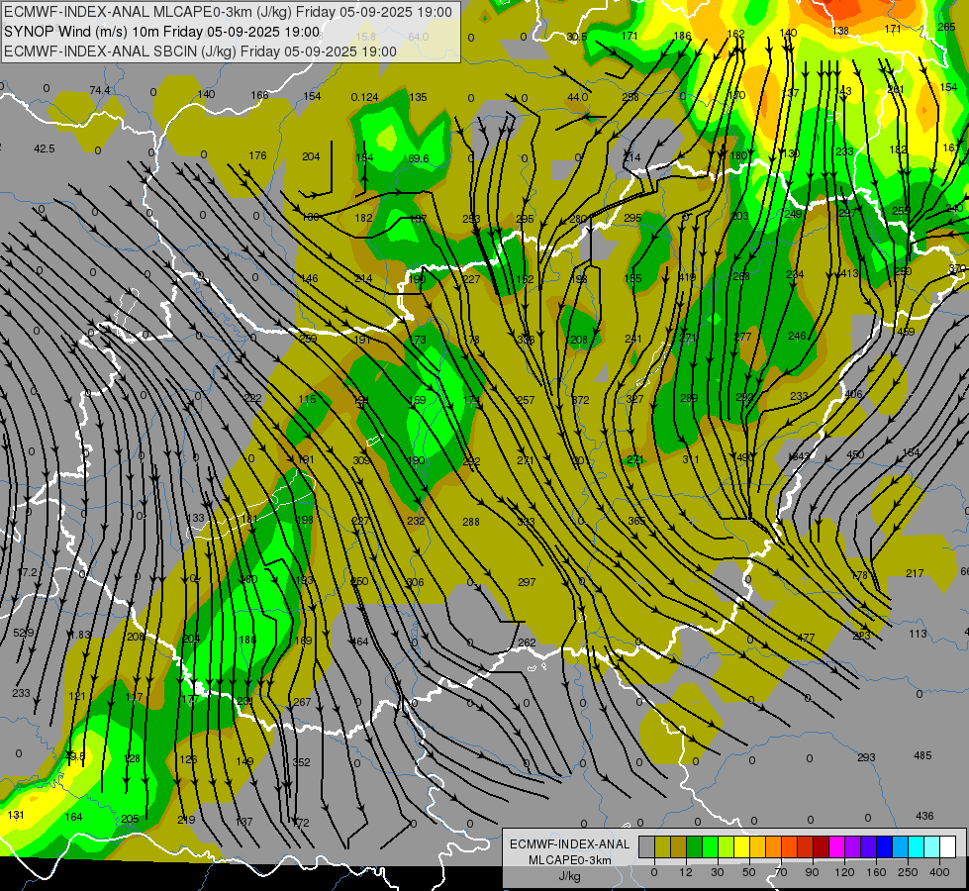Click the map value 1843
The width and height of the screenshot is (969, 891).
click(x=799, y=456)
